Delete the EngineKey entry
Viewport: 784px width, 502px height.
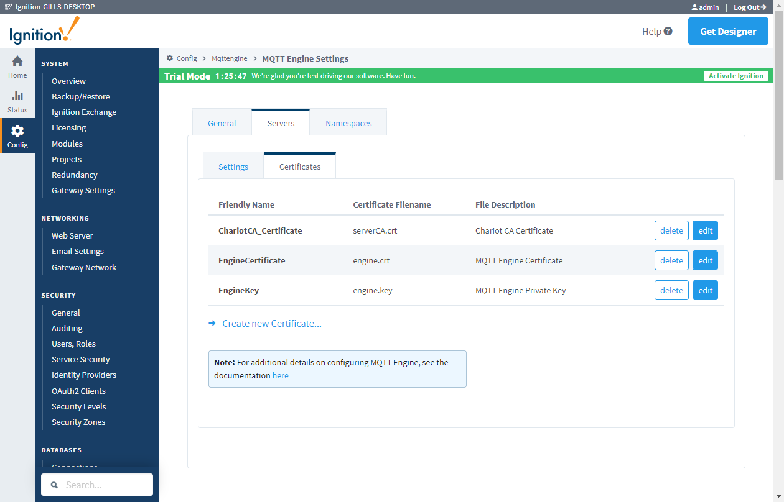tap(671, 290)
